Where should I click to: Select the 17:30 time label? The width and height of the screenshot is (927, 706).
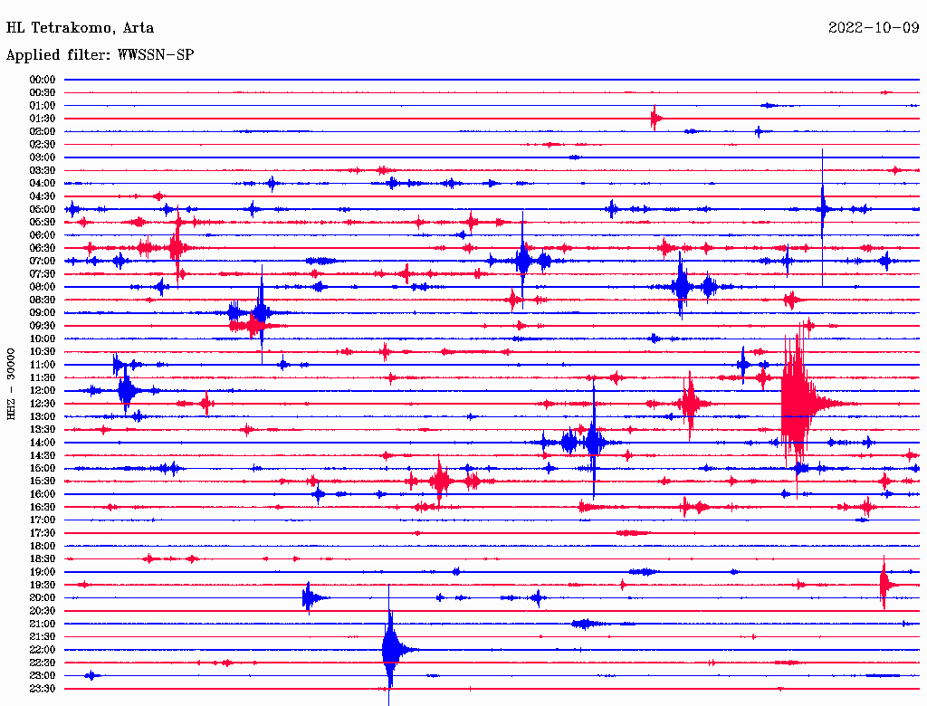click(x=43, y=533)
